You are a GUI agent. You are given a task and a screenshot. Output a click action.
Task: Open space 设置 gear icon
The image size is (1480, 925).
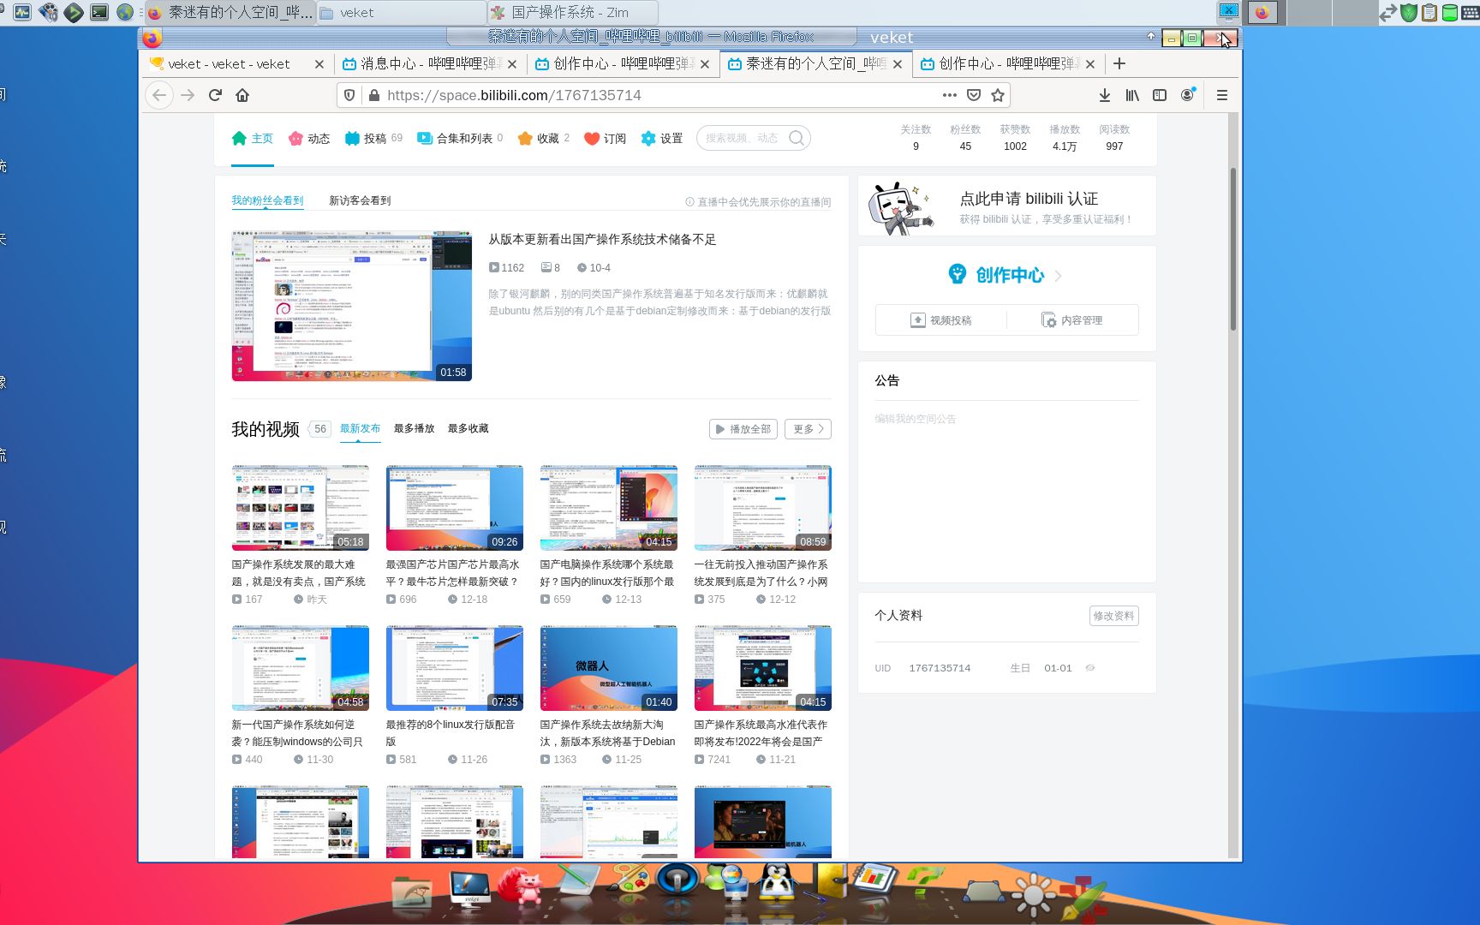(x=649, y=138)
